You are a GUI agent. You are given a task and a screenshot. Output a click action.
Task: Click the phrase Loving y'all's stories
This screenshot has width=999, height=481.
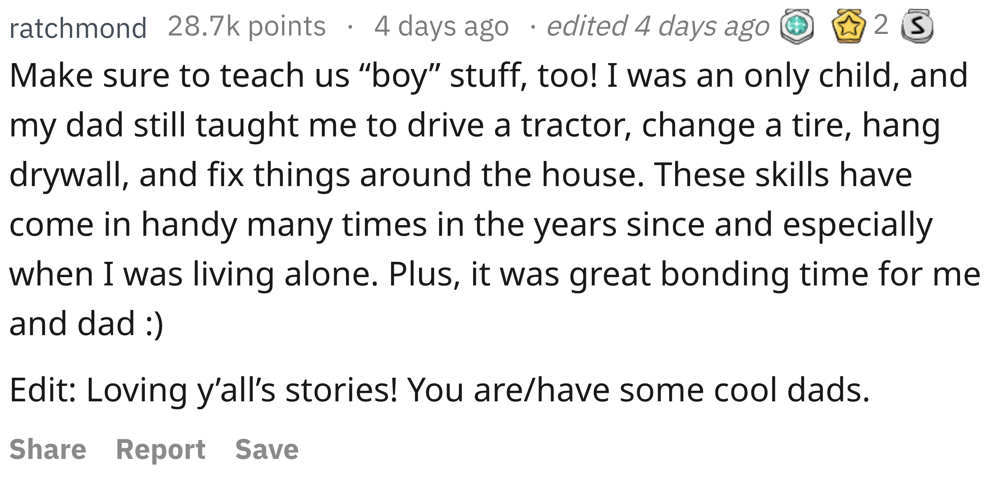coord(241,391)
